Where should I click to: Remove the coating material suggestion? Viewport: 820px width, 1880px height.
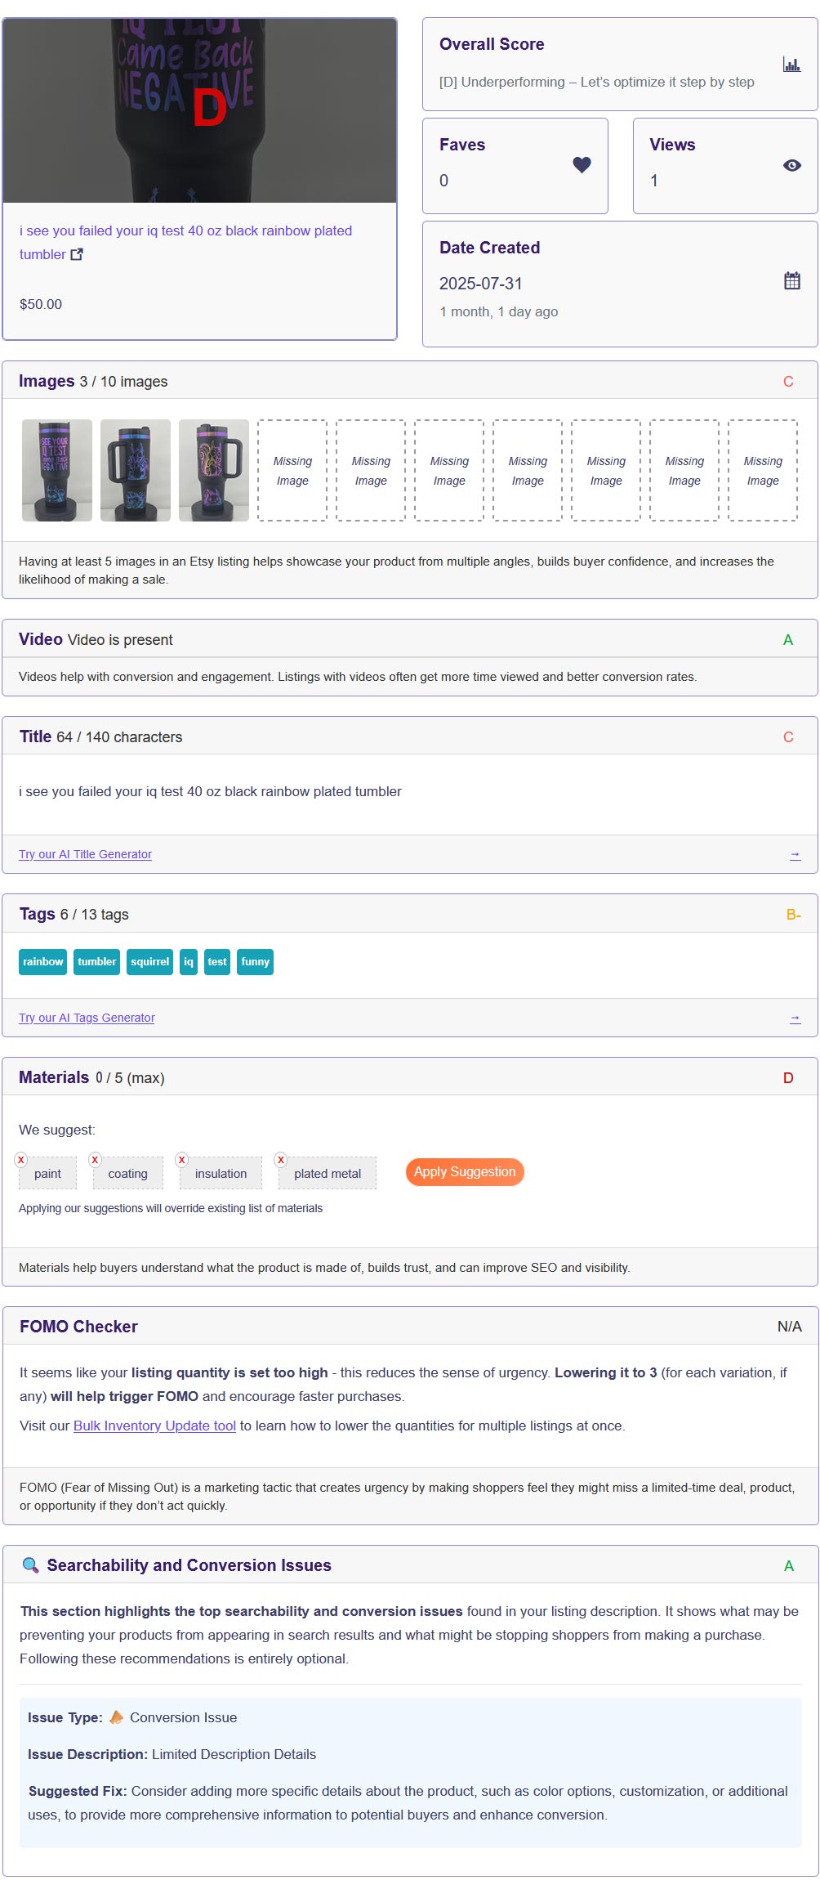96,1159
